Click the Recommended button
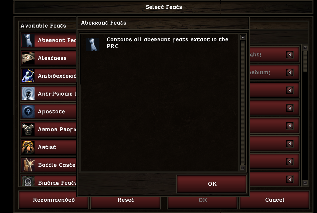This screenshot has width=317, height=213. (54, 200)
